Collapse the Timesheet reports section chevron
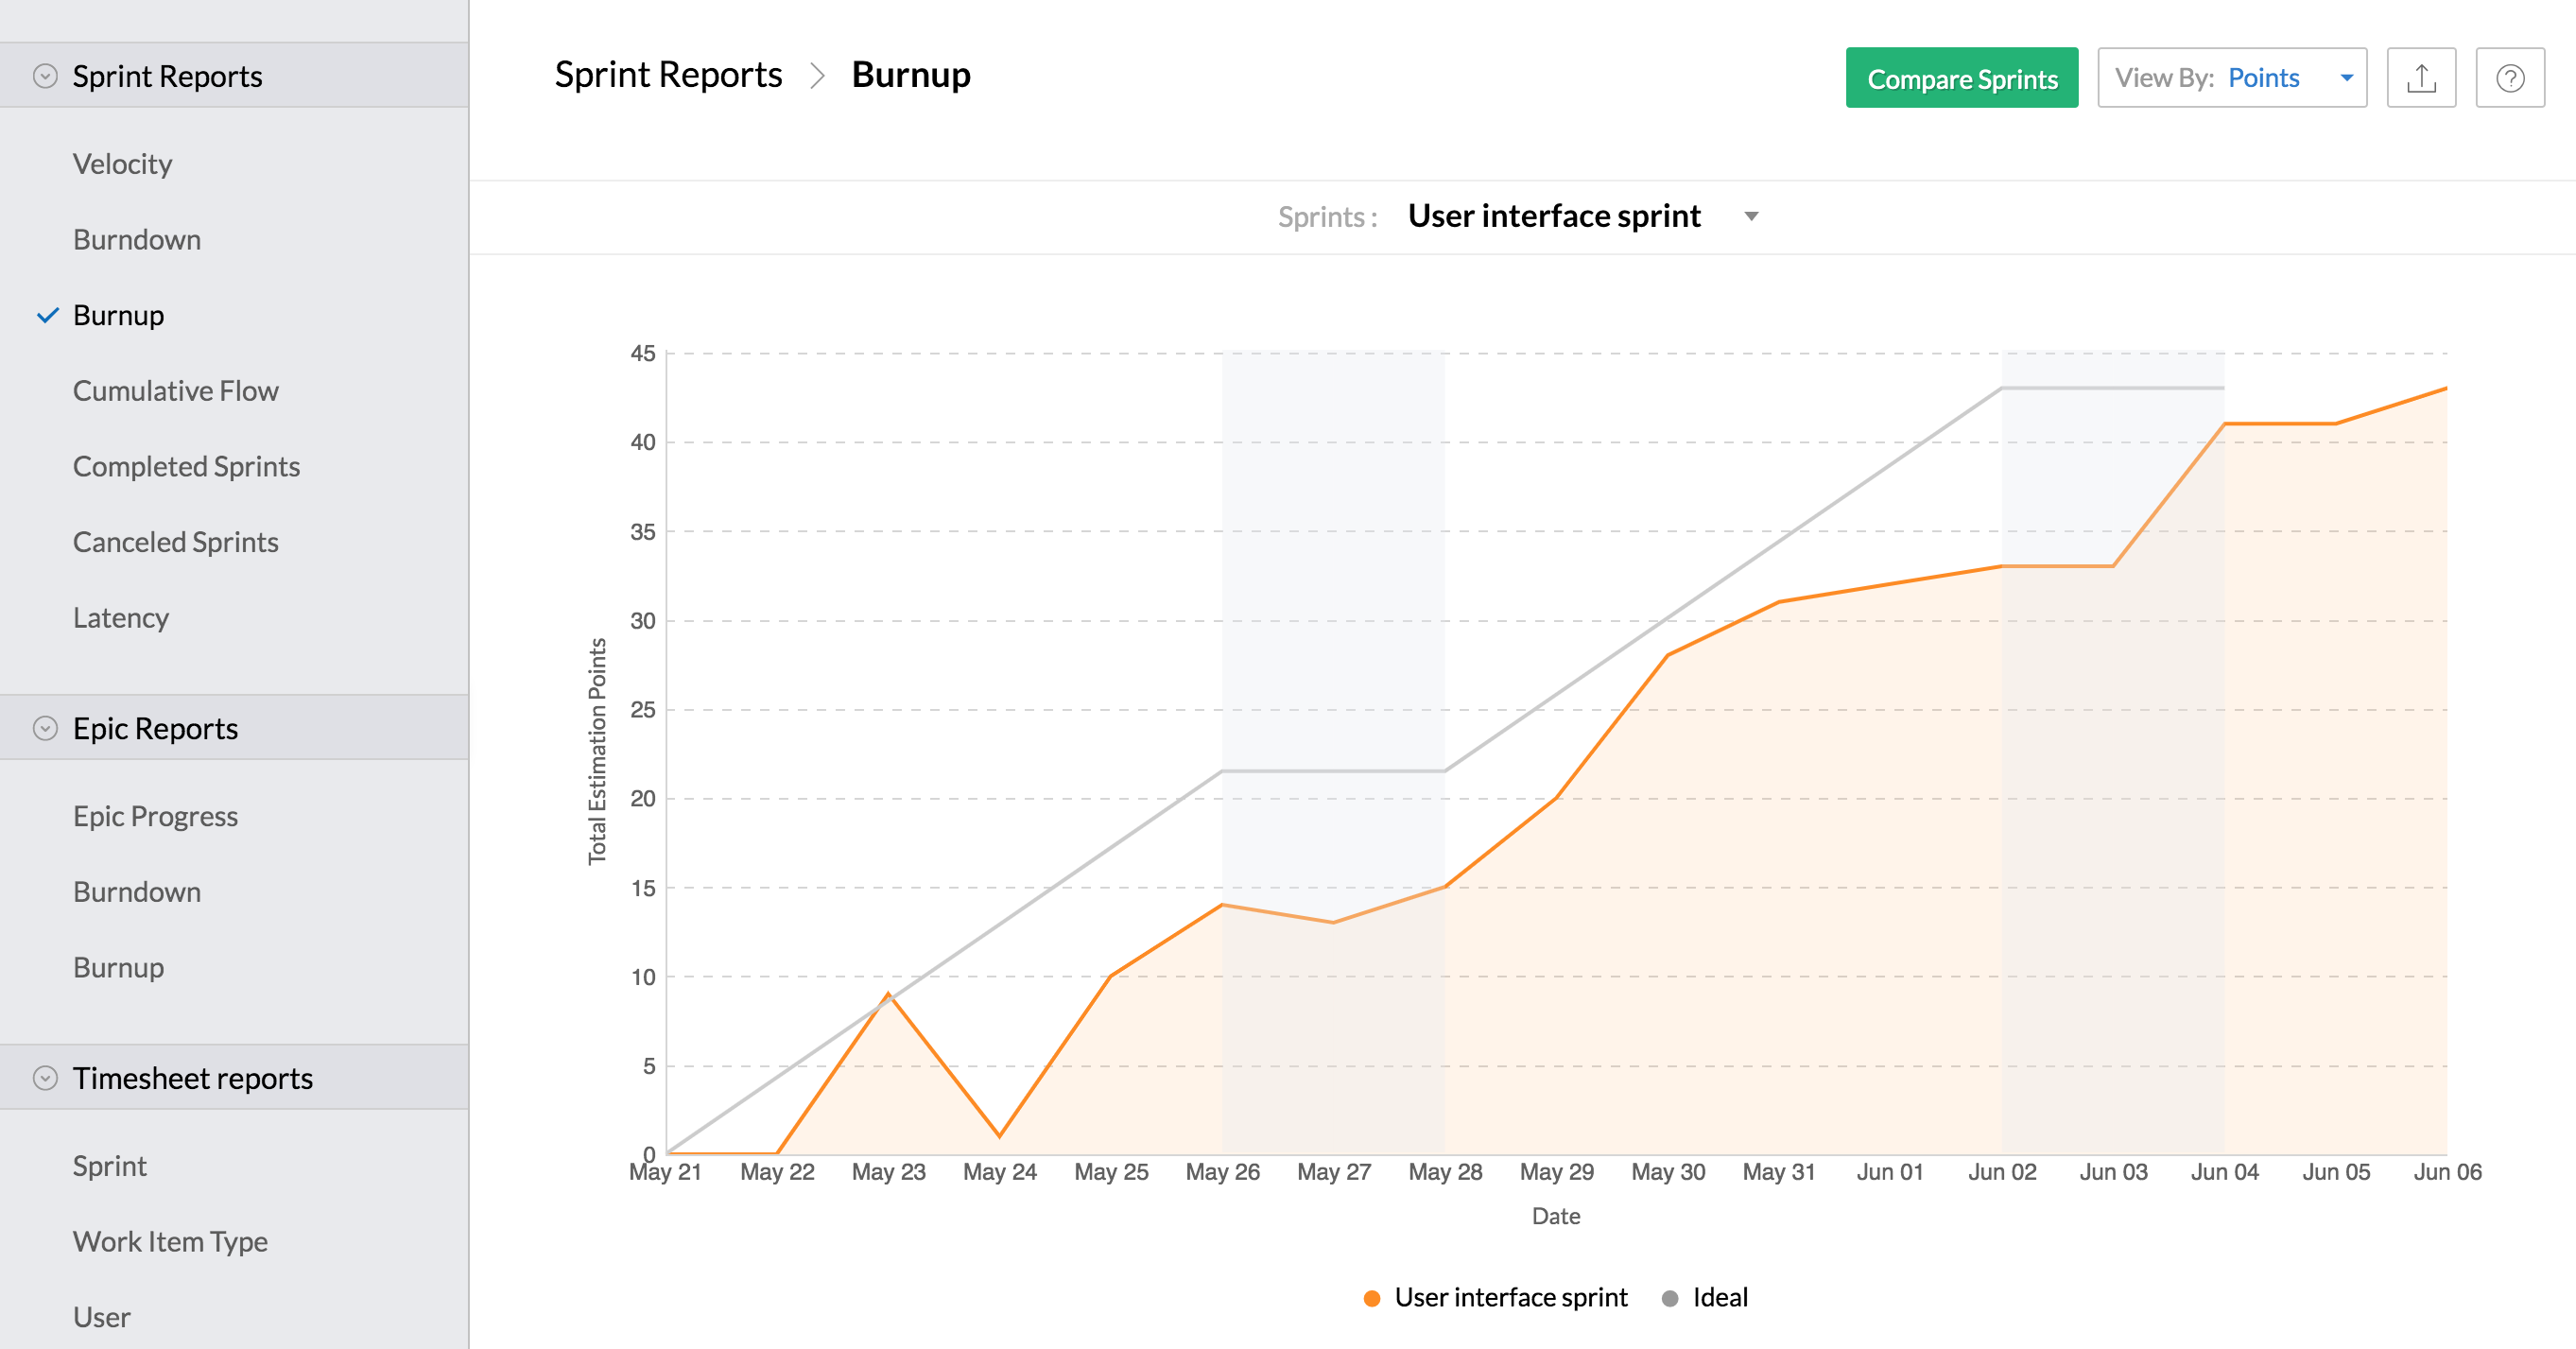The width and height of the screenshot is (2576, 1349). pyautogui.click(x=45, y=1078)
